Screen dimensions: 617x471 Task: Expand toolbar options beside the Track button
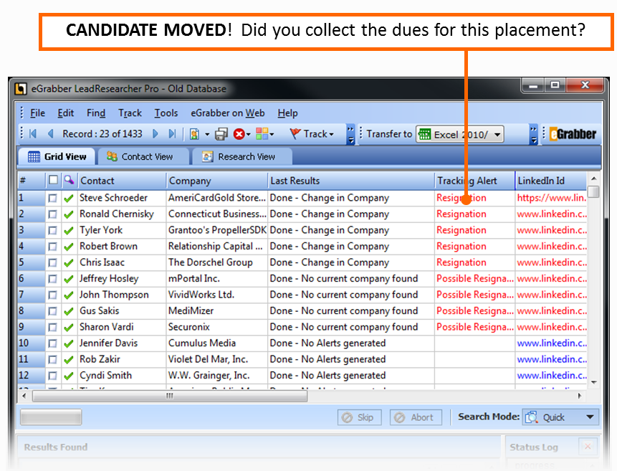coord(350,135)
